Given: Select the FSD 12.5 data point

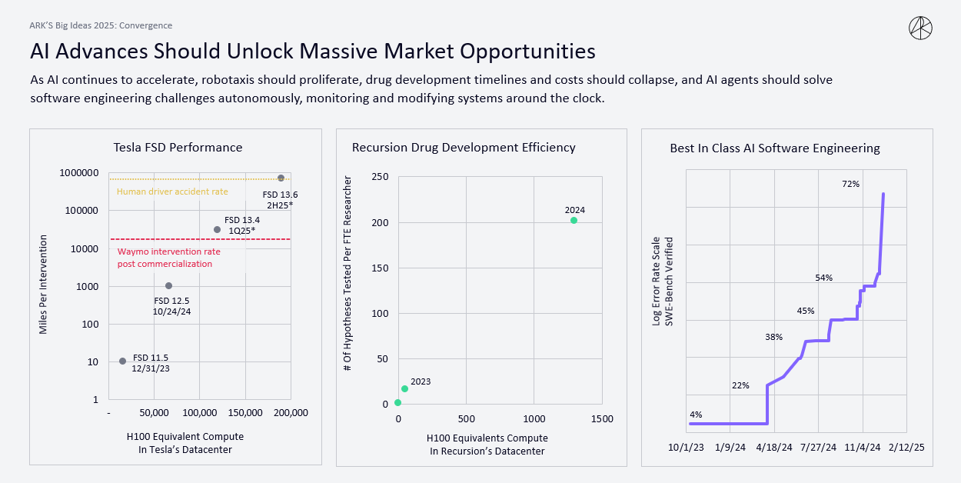Looking at the screenshot, I should (168, 285).
